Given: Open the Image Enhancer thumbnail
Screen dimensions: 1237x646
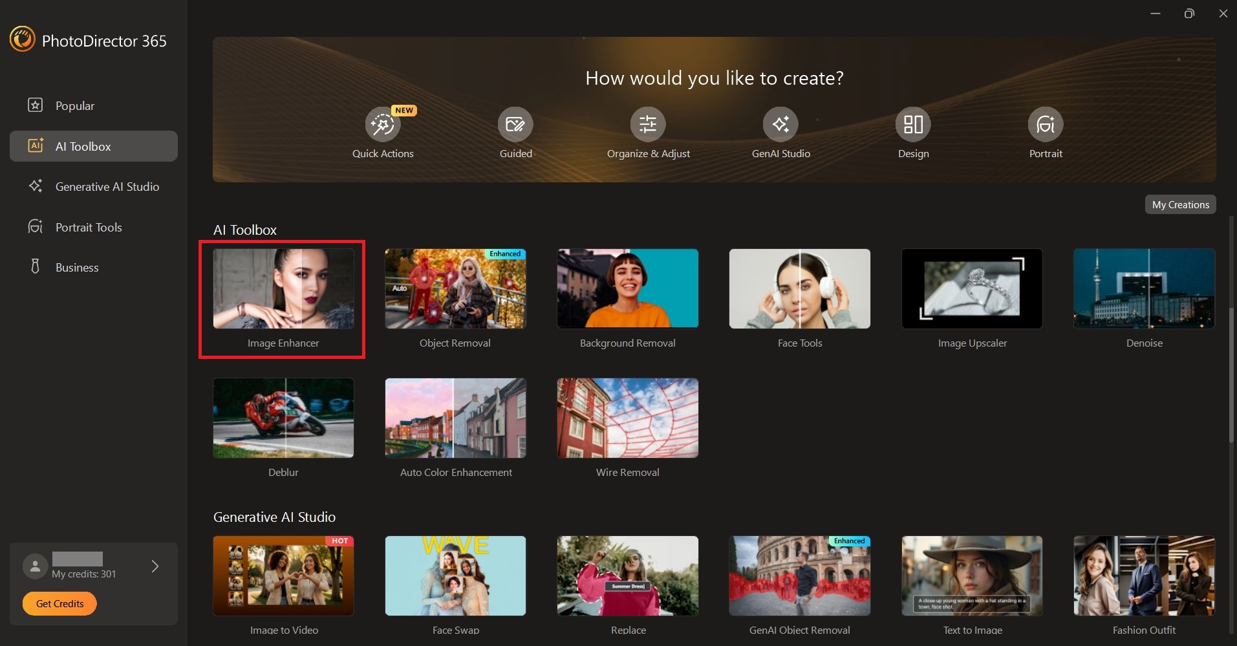Looking at the screenshot, I should click(283, 288).
